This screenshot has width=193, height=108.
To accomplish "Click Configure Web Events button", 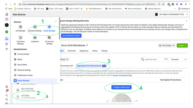I will tap(121, 87).
